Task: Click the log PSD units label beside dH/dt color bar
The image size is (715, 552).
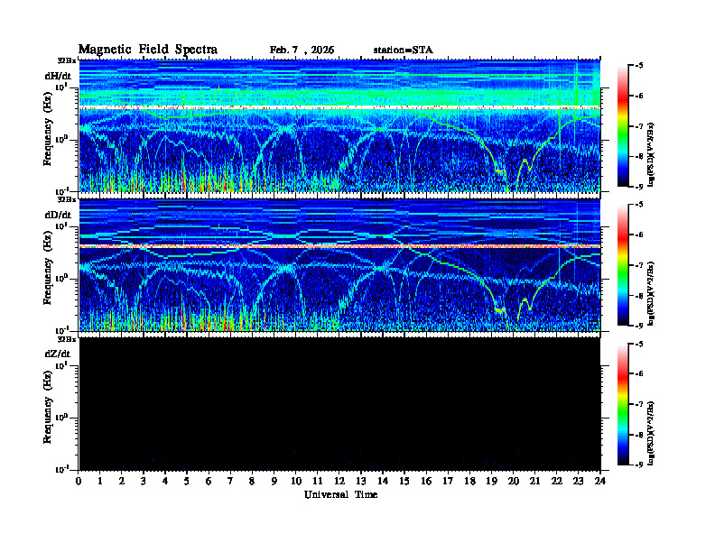Action: coord(652,154)
